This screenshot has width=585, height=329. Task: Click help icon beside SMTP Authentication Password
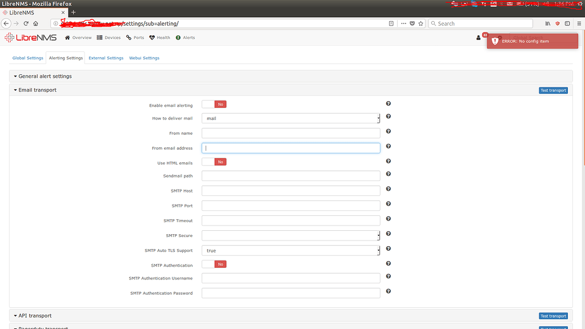(x=388, y=291)
